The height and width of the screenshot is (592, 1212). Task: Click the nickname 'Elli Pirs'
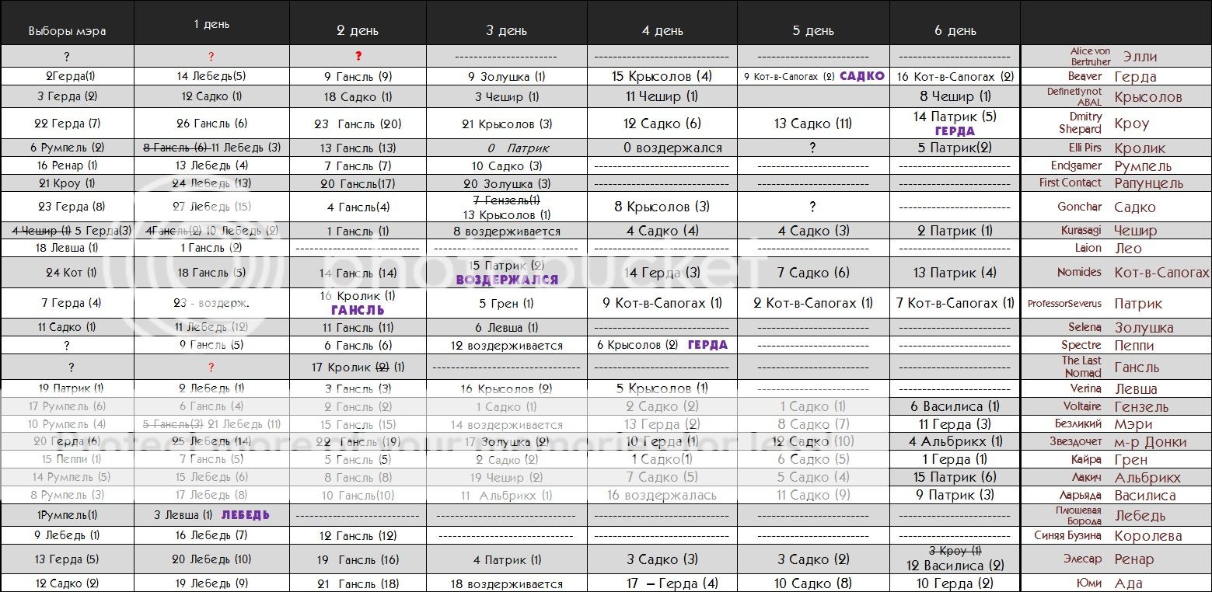tap(1085, 148)
